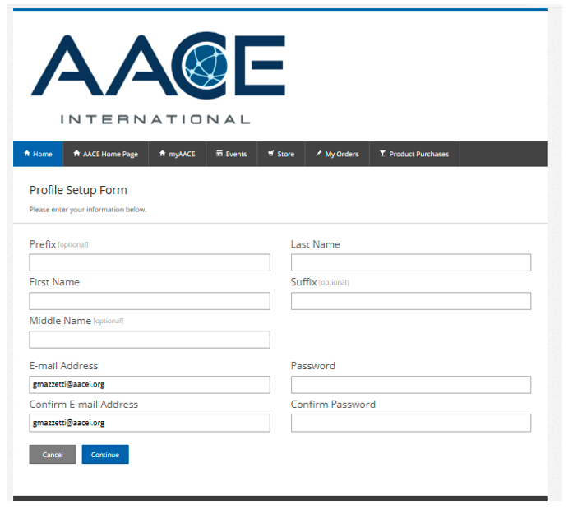Focus the Middle Name input field
573x514 pixels.
pyautogui.click(x=150, y=340)
